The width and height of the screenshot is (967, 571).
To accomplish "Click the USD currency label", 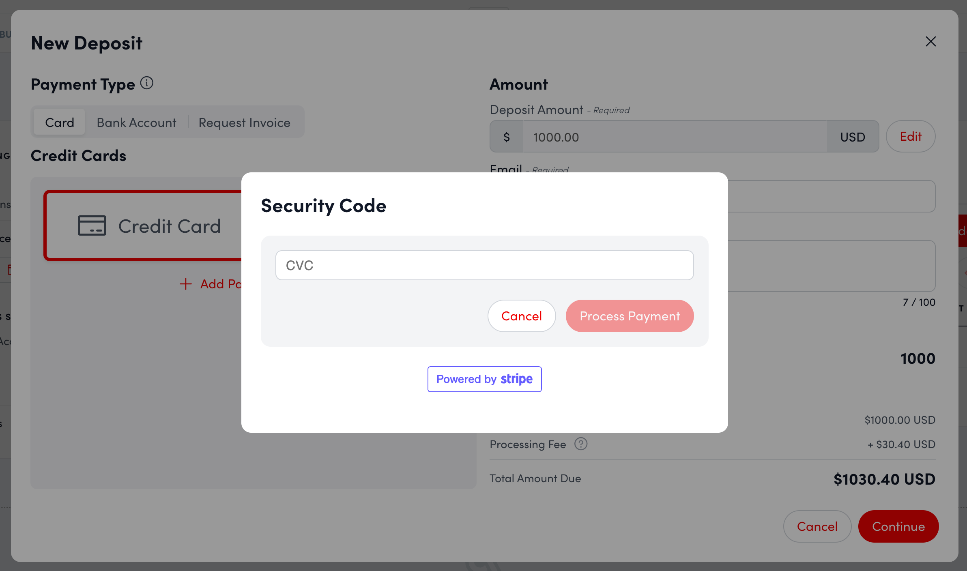I will point(853,137).
